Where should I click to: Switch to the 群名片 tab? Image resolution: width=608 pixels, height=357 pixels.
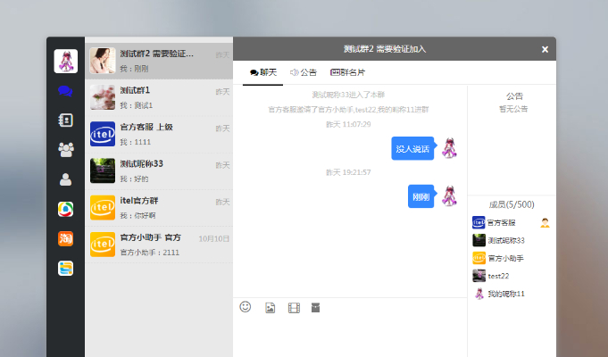point(347,72)
